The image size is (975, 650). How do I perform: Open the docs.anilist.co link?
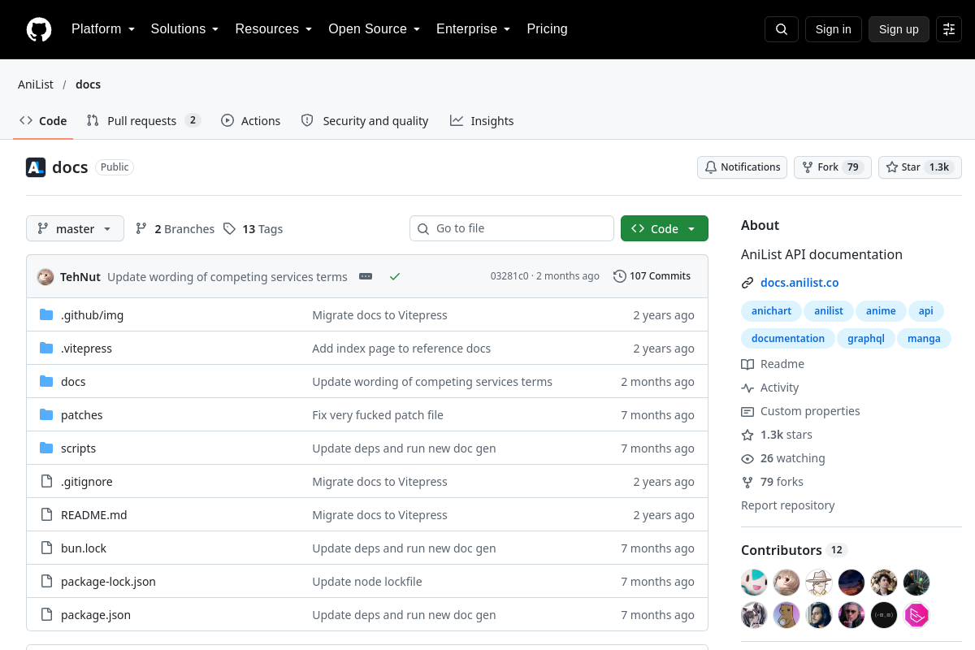click(799, 283)
